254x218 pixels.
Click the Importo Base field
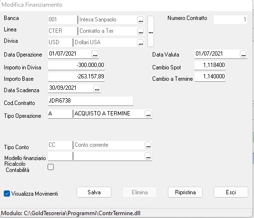coord(76,76)
